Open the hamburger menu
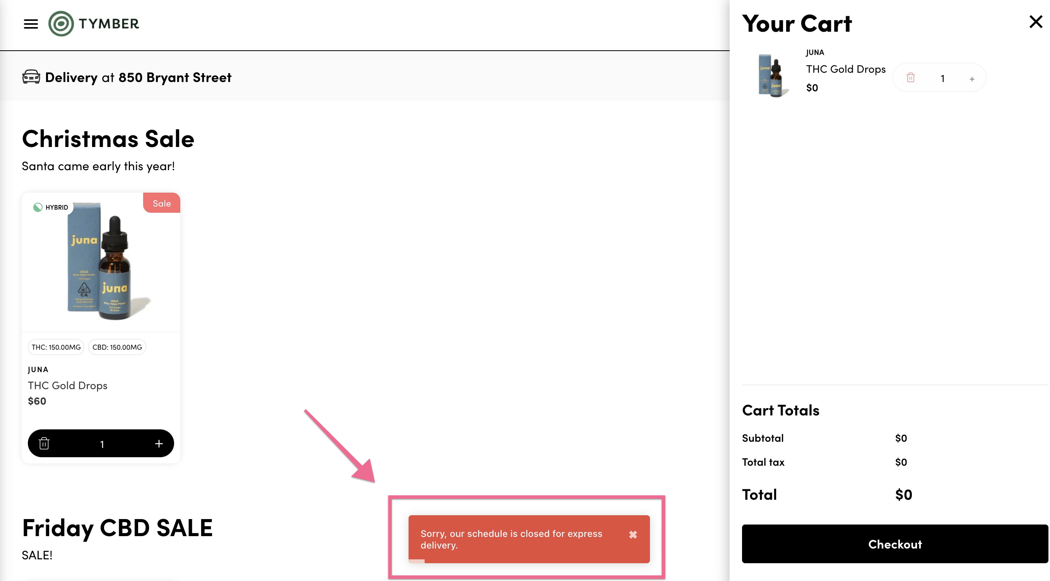 [31, 24]
